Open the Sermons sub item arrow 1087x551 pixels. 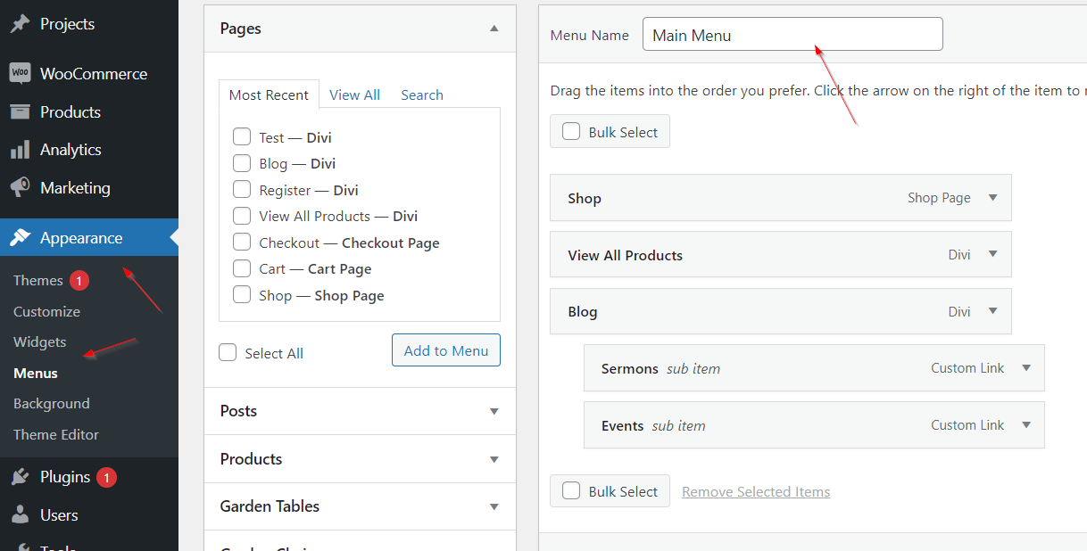tap(1025, 368)
